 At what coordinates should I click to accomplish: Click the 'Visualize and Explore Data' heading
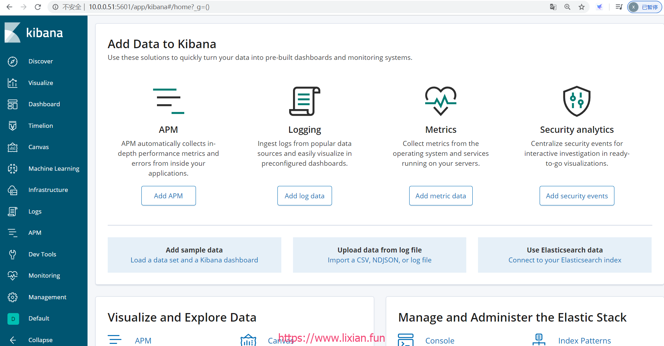pyautogui.click(x=182, y=317)
